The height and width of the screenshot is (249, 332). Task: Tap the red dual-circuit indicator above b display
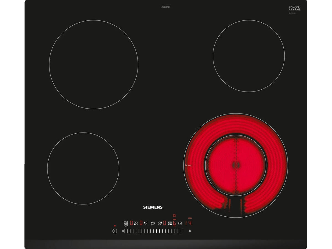[x=174, y=216]
